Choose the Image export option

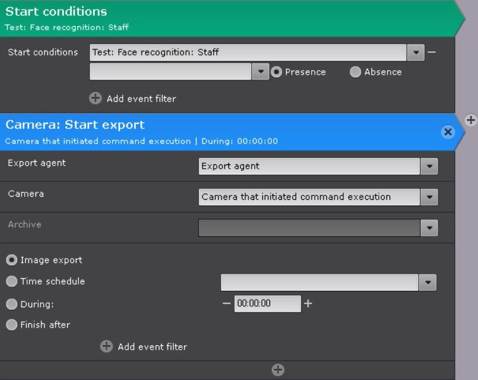11,260
